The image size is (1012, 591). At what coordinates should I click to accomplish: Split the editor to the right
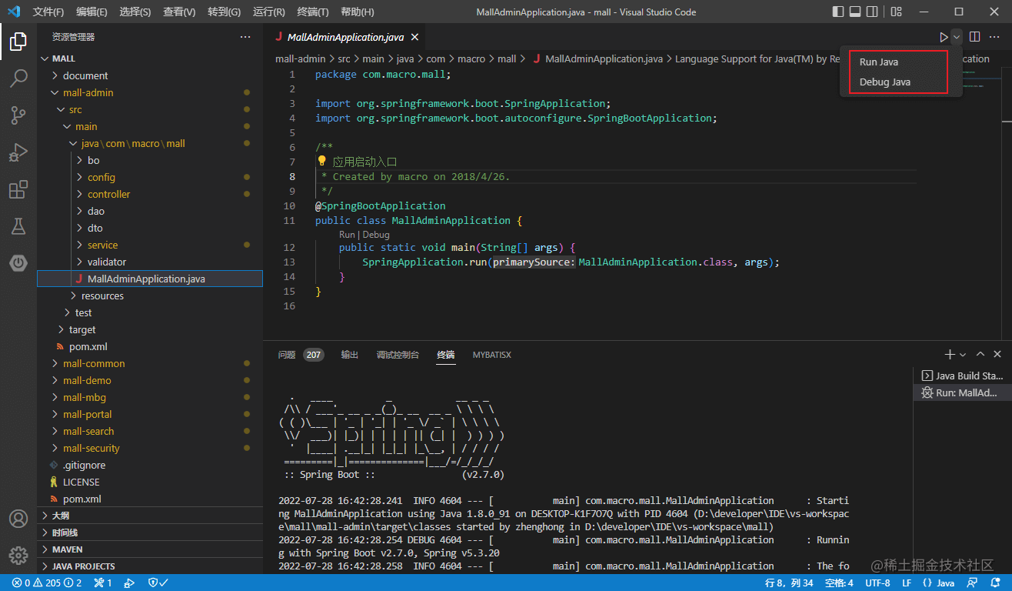(974, 37)
